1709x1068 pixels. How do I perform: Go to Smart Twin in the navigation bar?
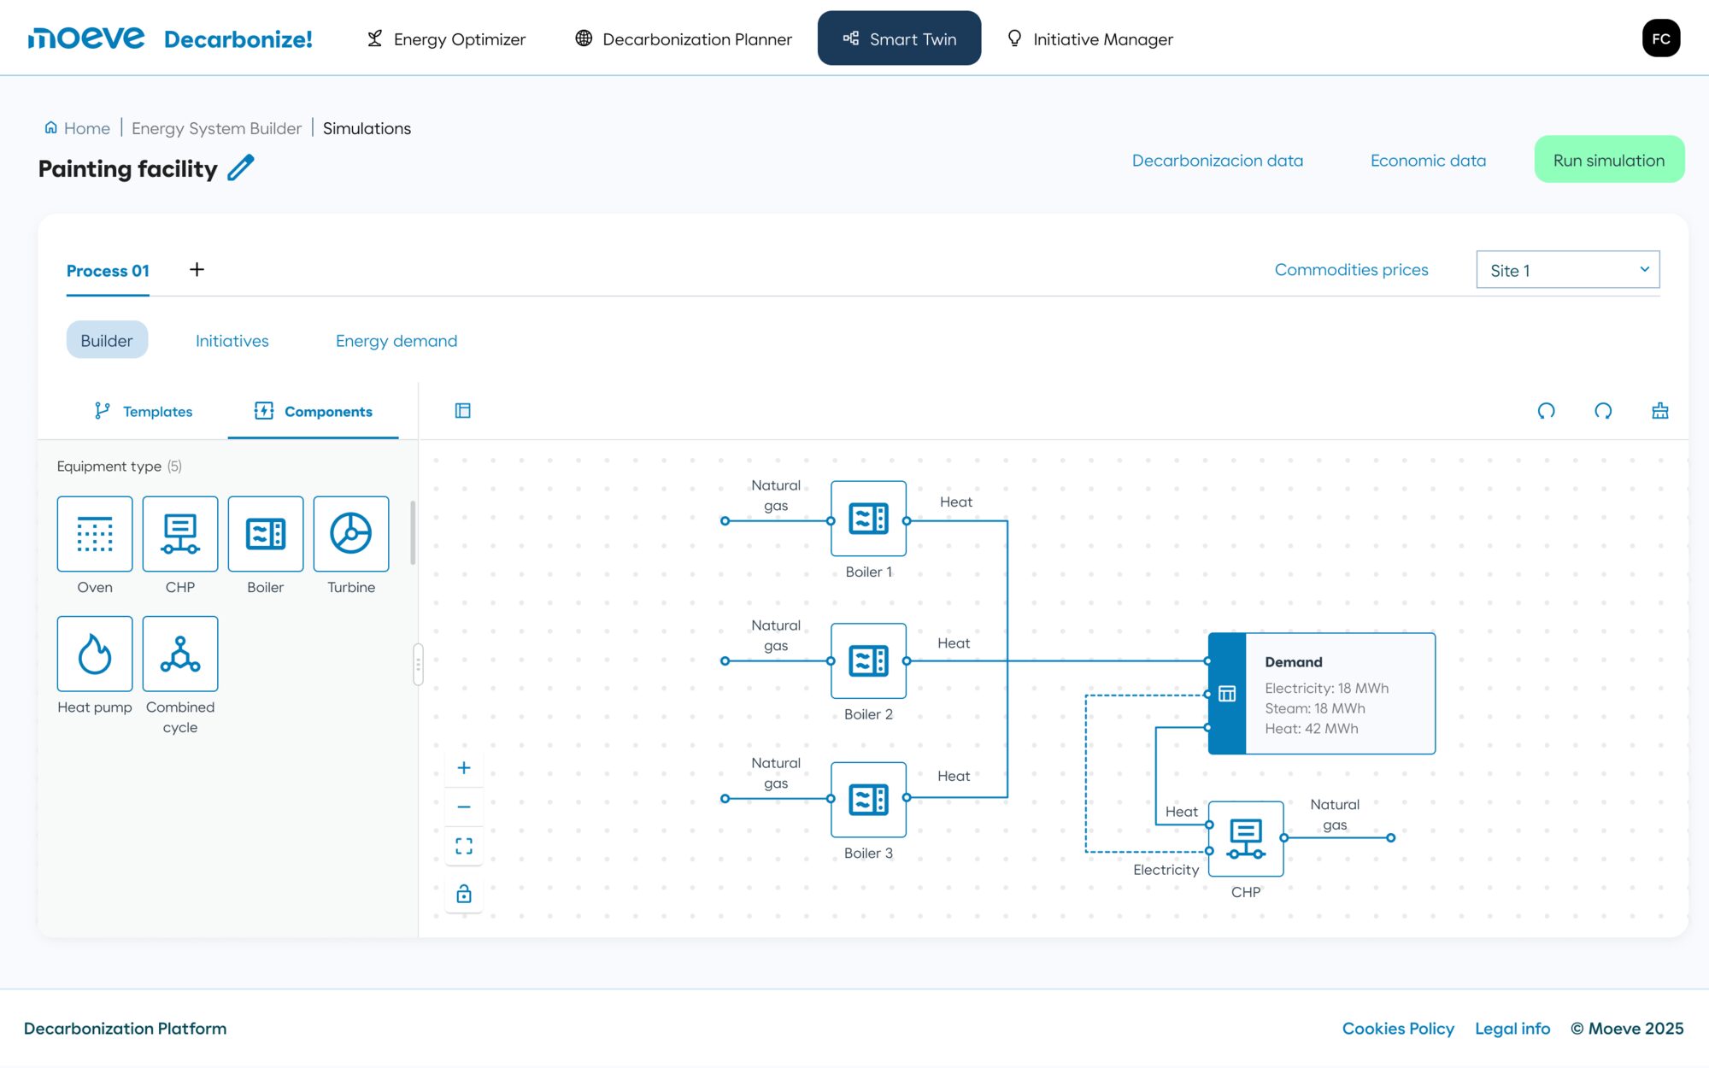click(899, 38)
